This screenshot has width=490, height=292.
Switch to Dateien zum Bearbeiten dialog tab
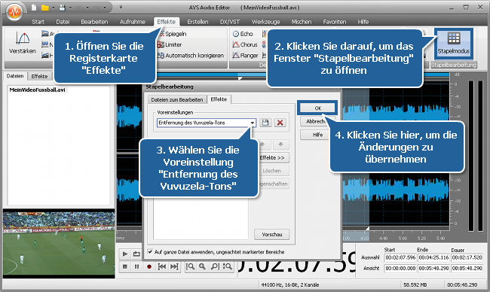pos(177,99)
